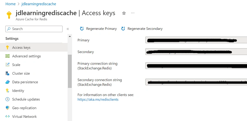Click the Schedule updates clock icon

click(x=7, y=99)
